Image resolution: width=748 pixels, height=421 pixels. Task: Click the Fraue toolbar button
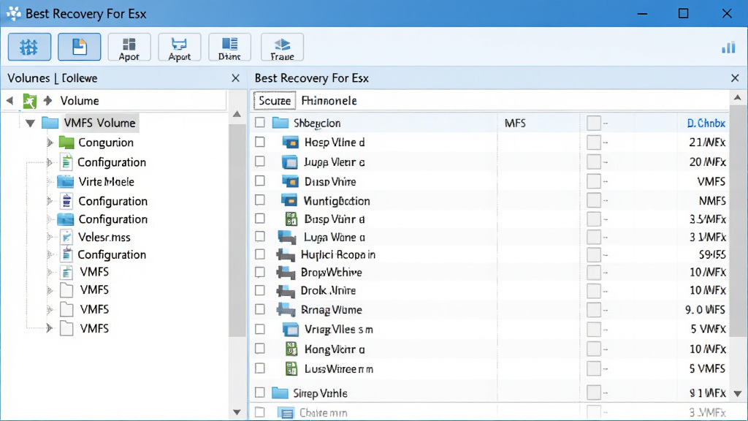282,47
